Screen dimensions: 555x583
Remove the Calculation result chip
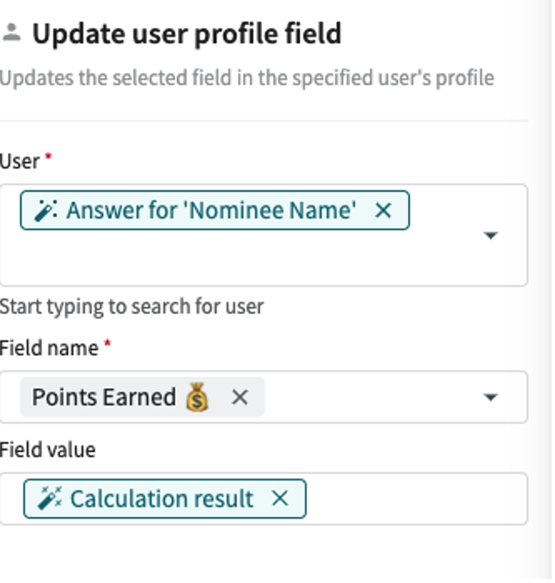tap(280, 500)
